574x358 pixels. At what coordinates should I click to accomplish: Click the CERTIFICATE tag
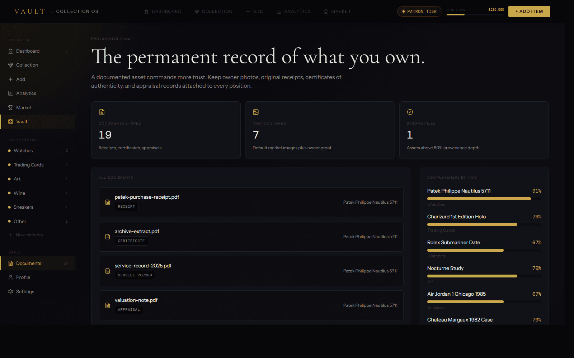coord(131,241)
